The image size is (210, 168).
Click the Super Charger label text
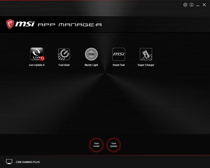point(146,65)
